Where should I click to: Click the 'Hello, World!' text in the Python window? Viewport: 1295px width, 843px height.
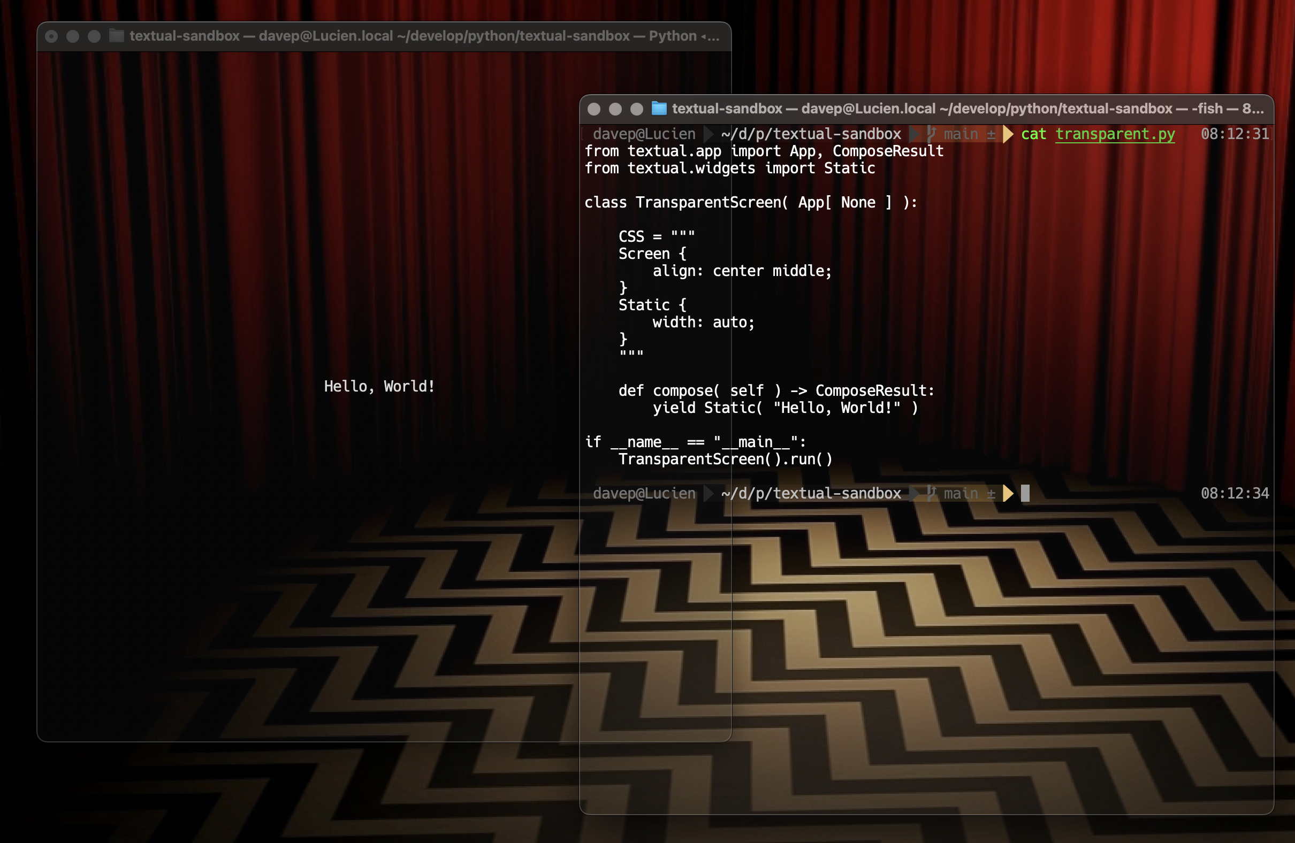(380, 386)
